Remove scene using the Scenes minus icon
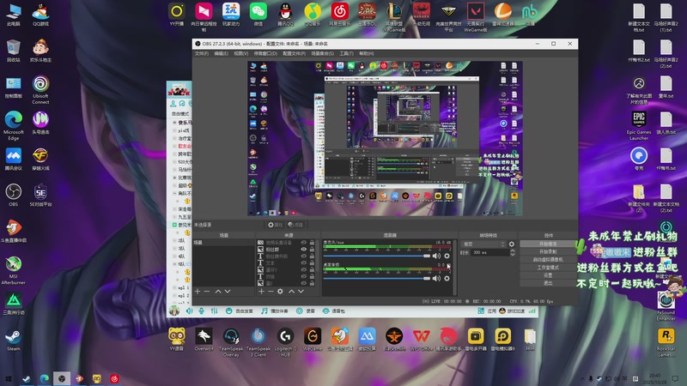 pyautogui.click(x=207, y=292)
